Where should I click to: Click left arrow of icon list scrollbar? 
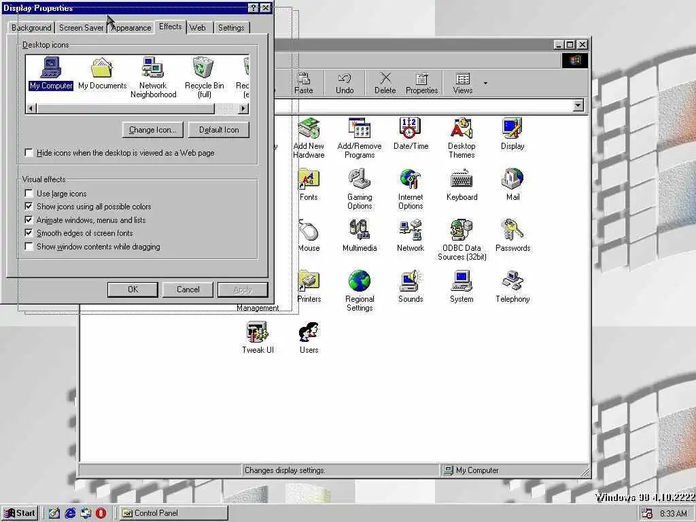coord(31,108)
